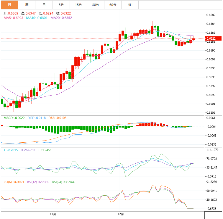Select the 周 weekly timeframe tab
This screenshot has height=219, width=223.
(27, 5)
